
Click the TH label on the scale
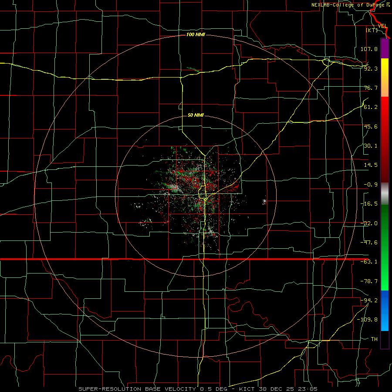click(x=374, y=339)
